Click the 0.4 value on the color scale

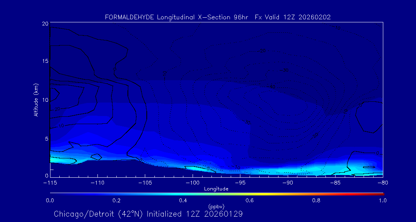click(x=183, y=200)
